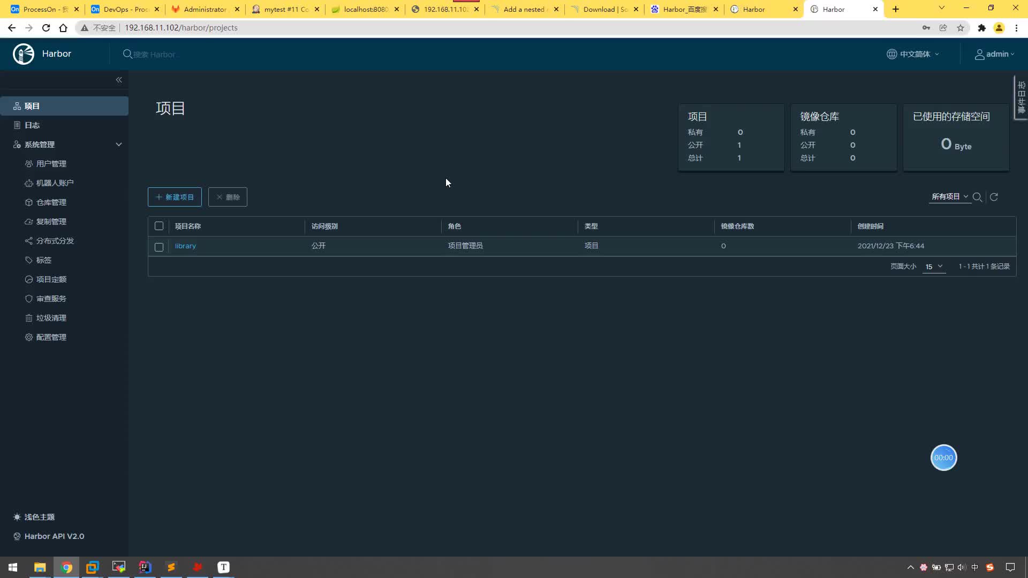Open Windows Start menu

(13, 567)
